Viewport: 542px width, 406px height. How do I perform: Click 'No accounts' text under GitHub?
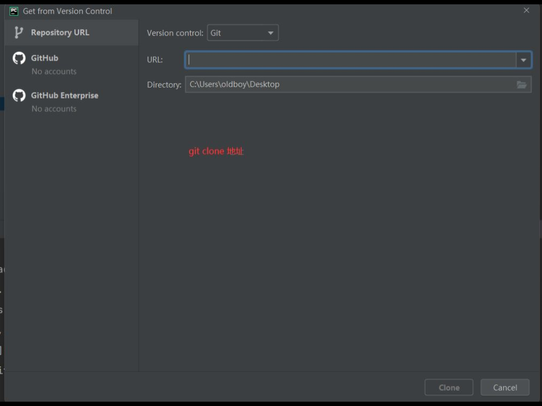click(x=54, y=71)
